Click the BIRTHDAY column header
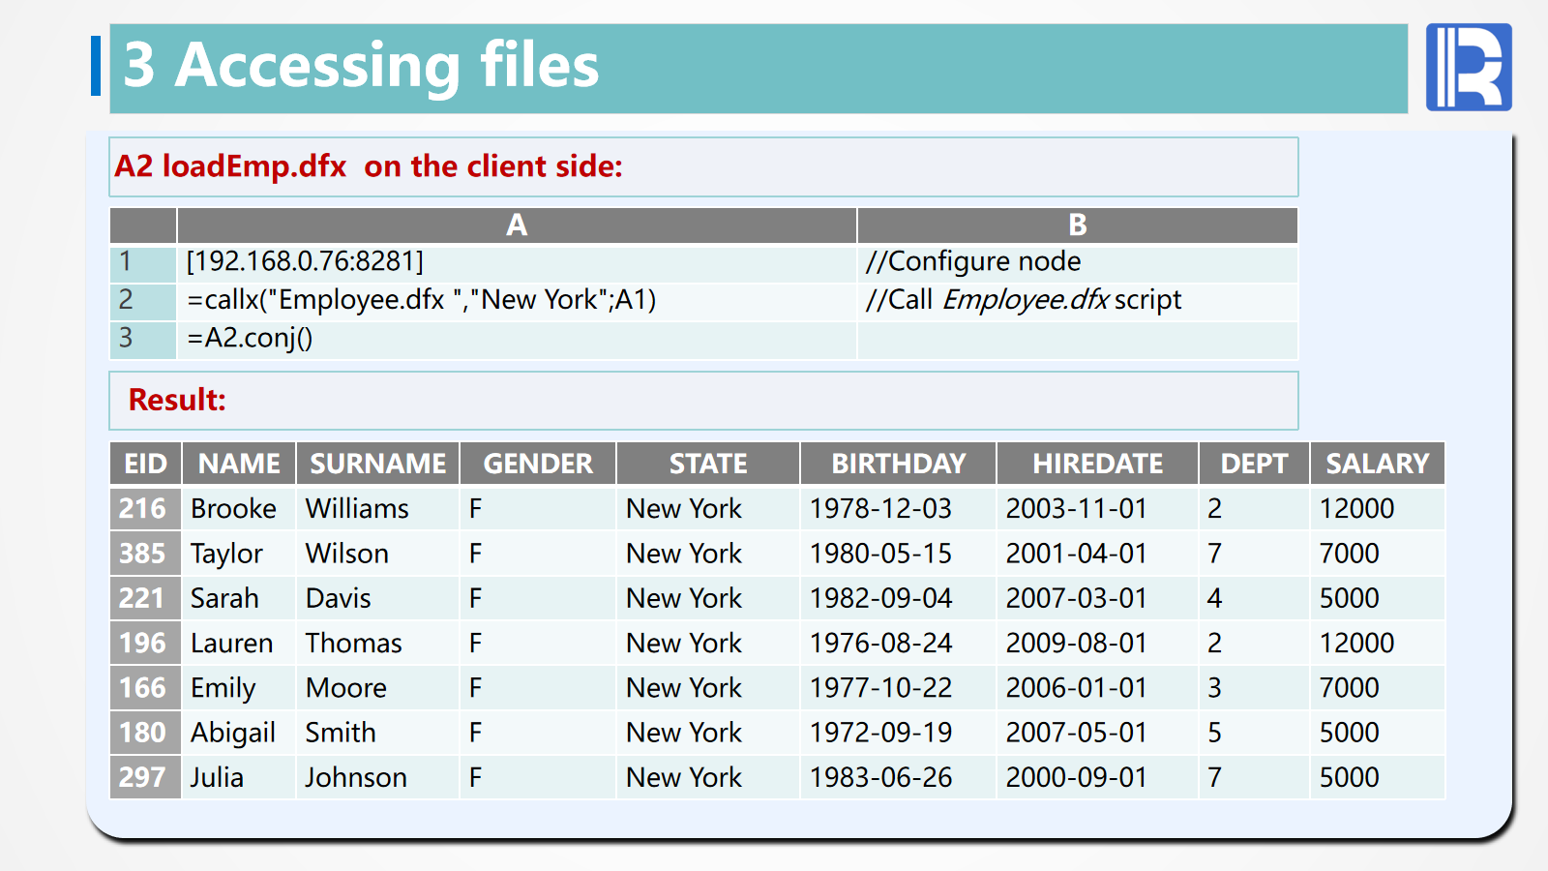 pyautogui.click(x=898, y=464)
